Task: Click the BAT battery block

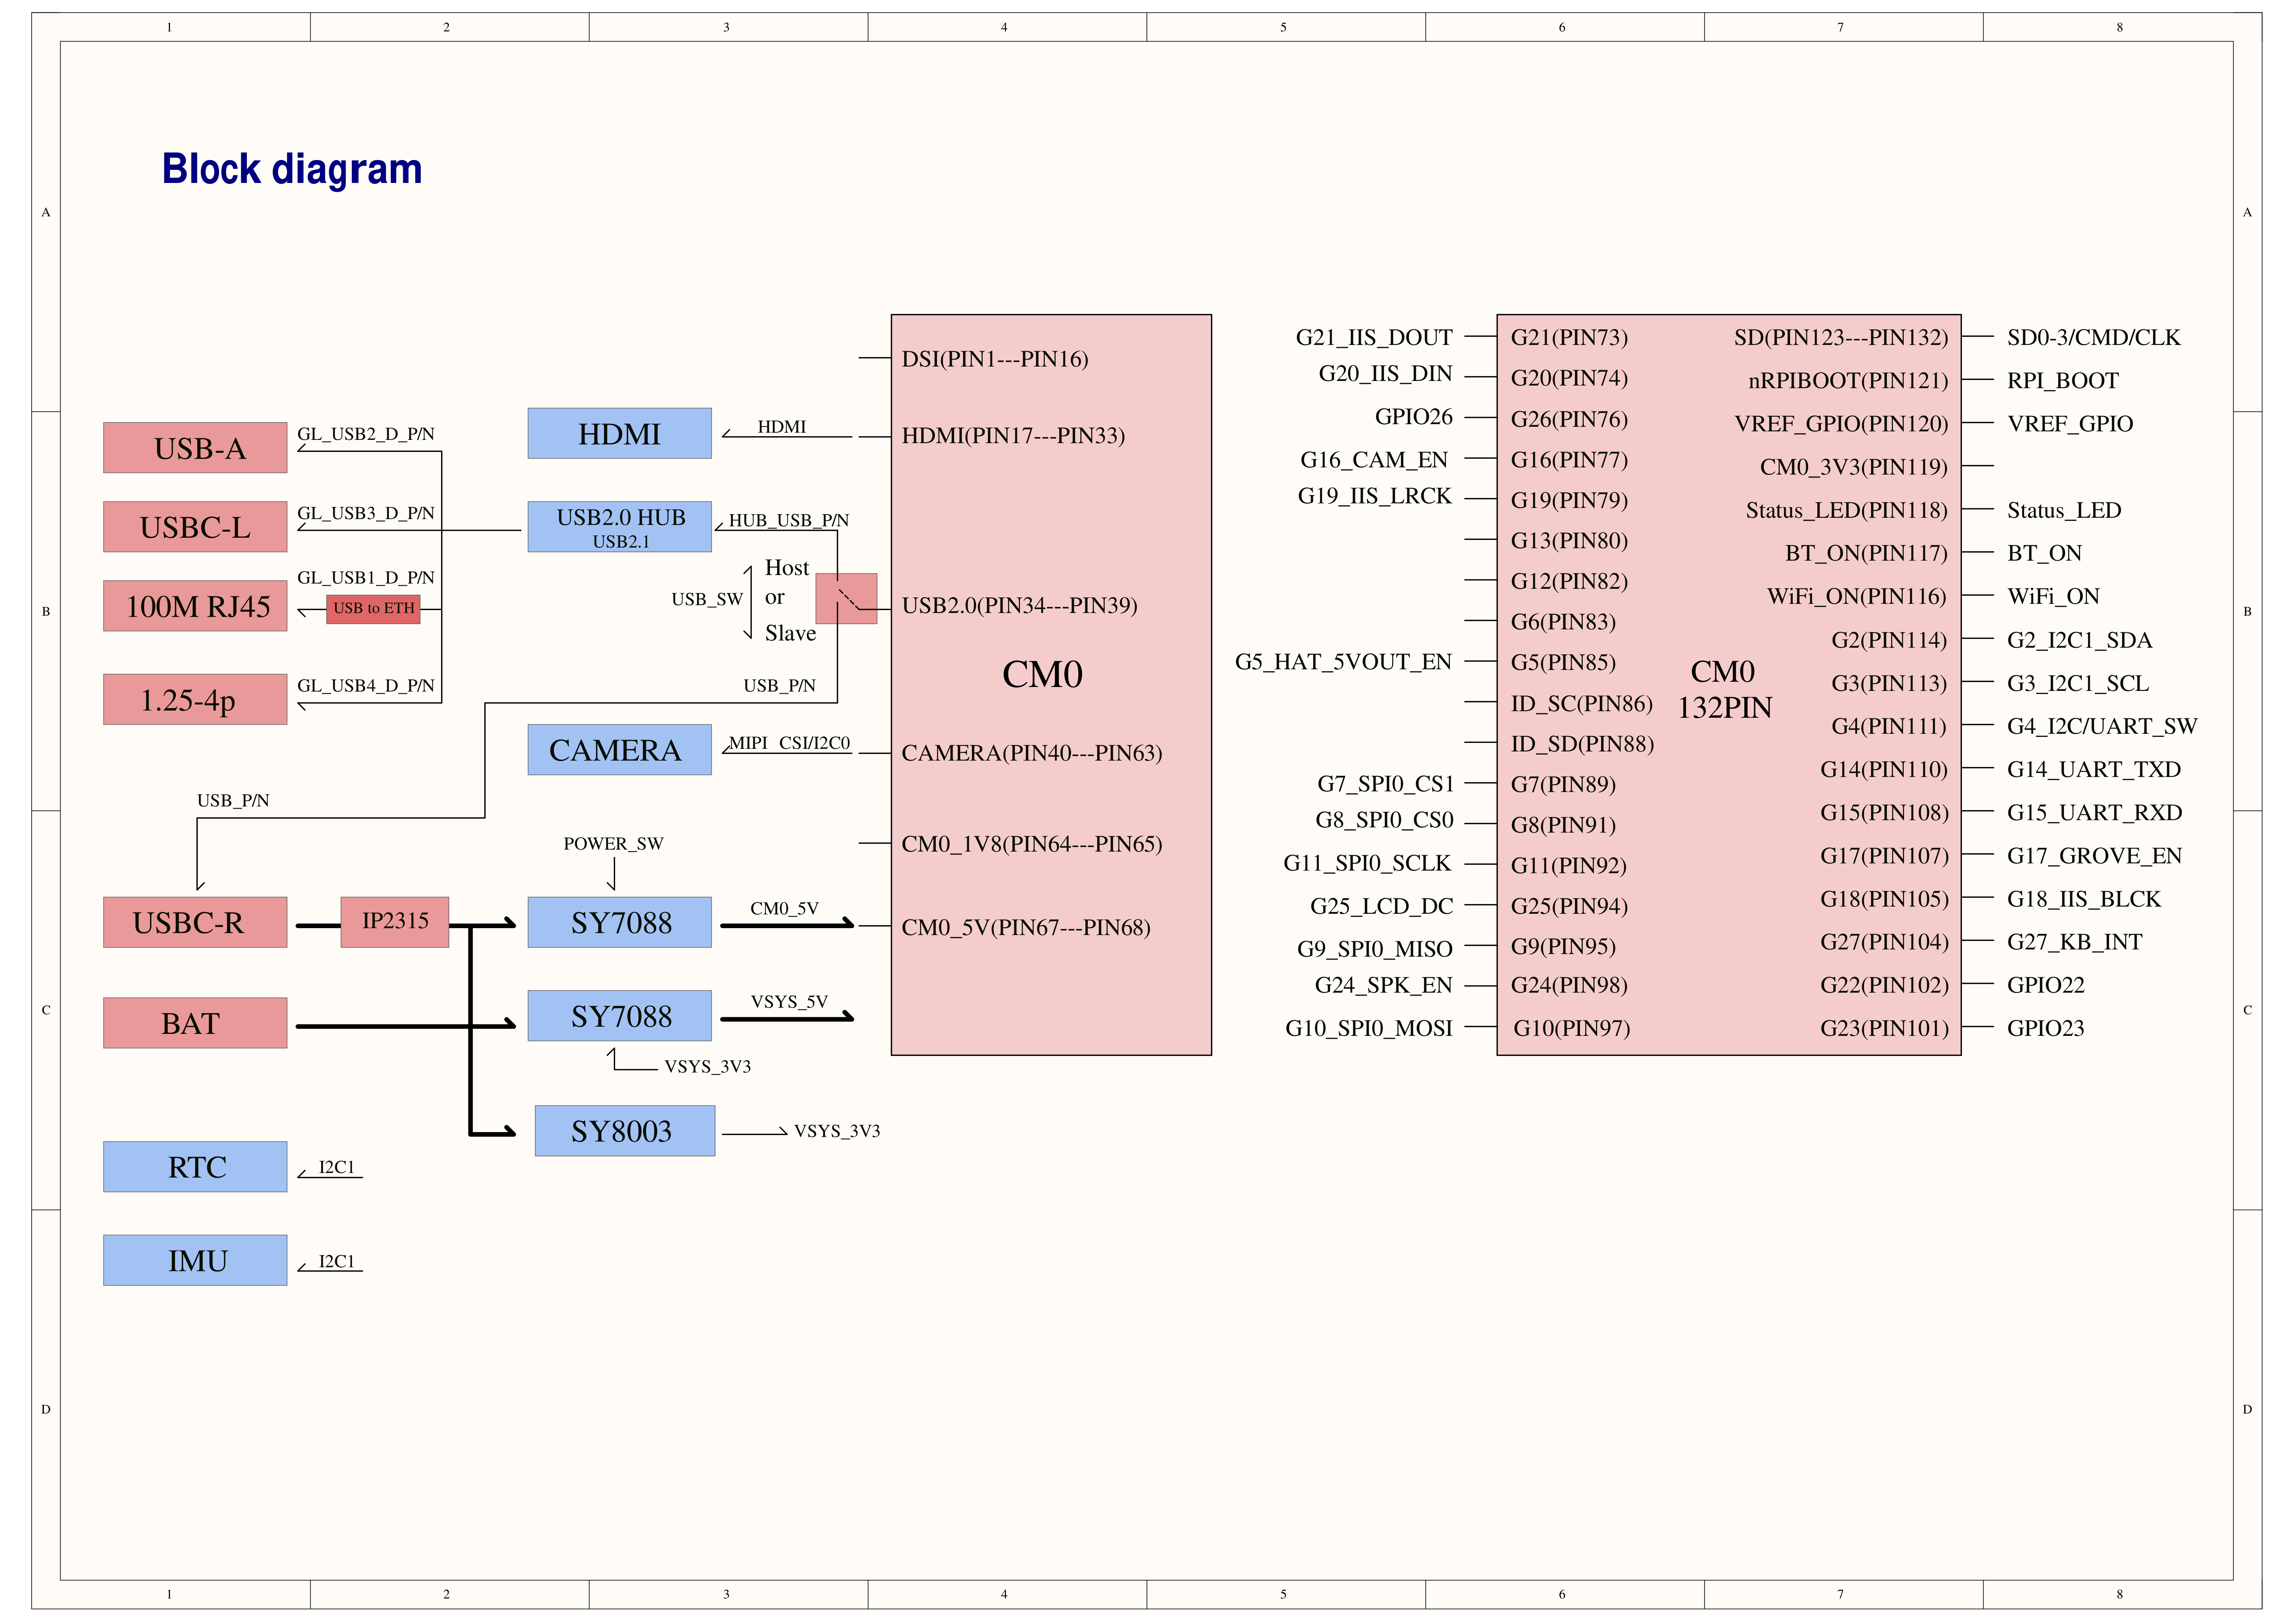Action: tap(195, 1023)
